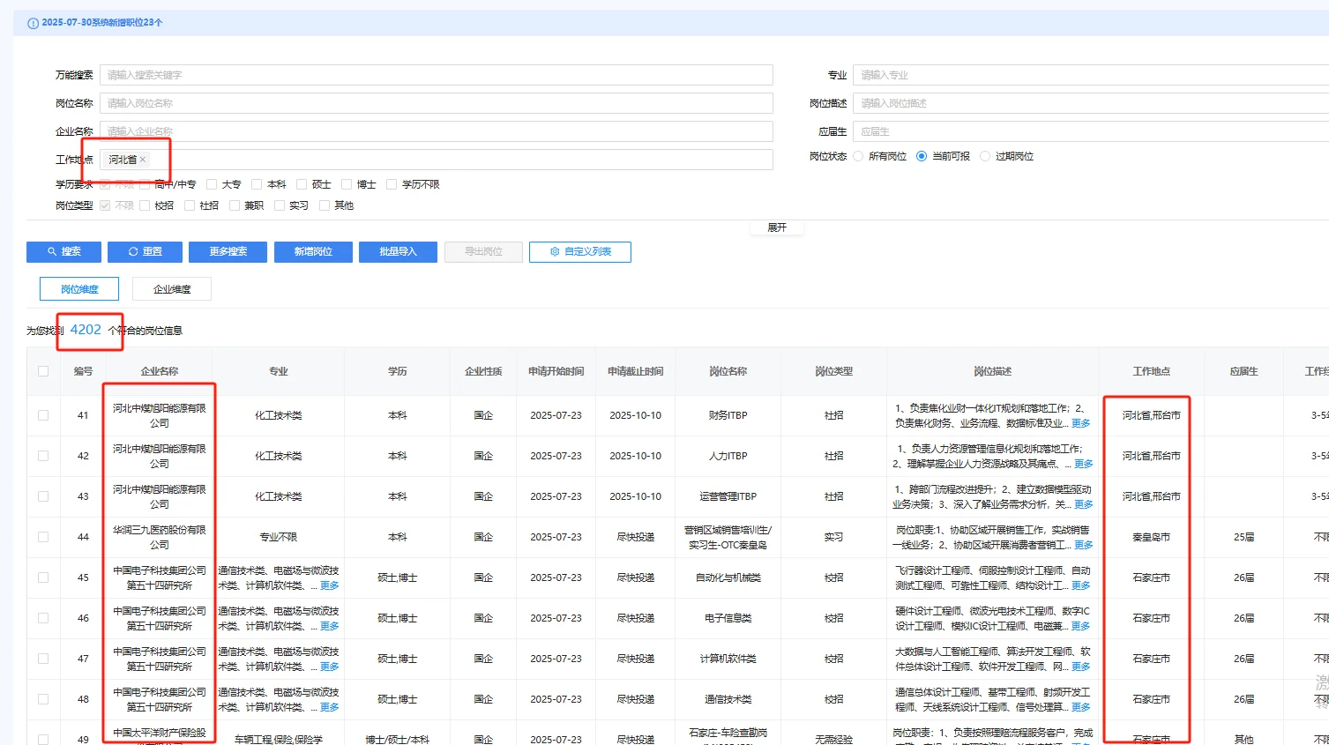The width and height of the screenshot is (1329, 745).
Task: Click the 批量导入 batch import button
Action: click(x=398, y=252)
